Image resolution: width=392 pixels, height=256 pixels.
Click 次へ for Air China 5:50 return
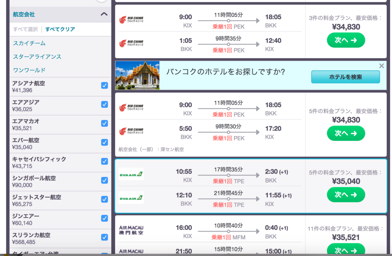click(x=346, y=133)
